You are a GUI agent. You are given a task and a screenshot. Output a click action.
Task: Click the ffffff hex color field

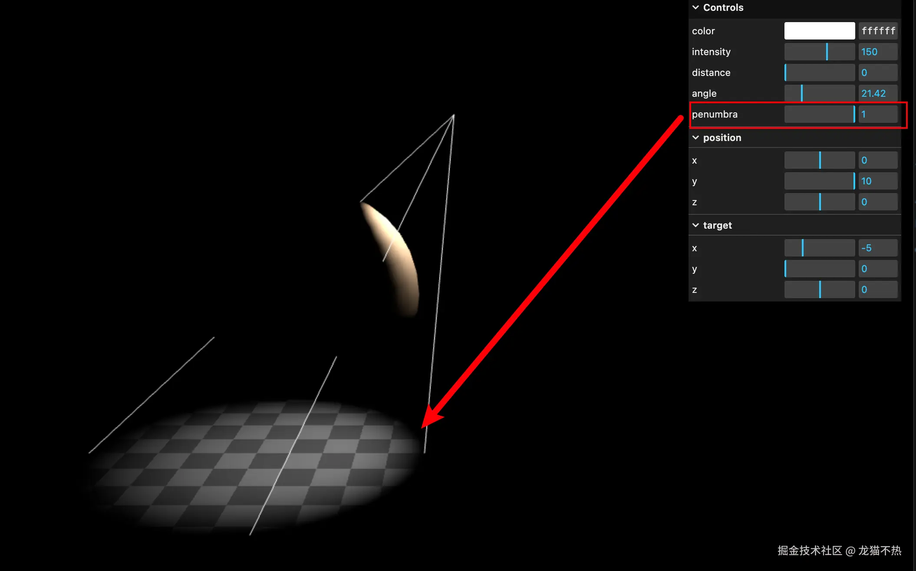pos(878,31)
